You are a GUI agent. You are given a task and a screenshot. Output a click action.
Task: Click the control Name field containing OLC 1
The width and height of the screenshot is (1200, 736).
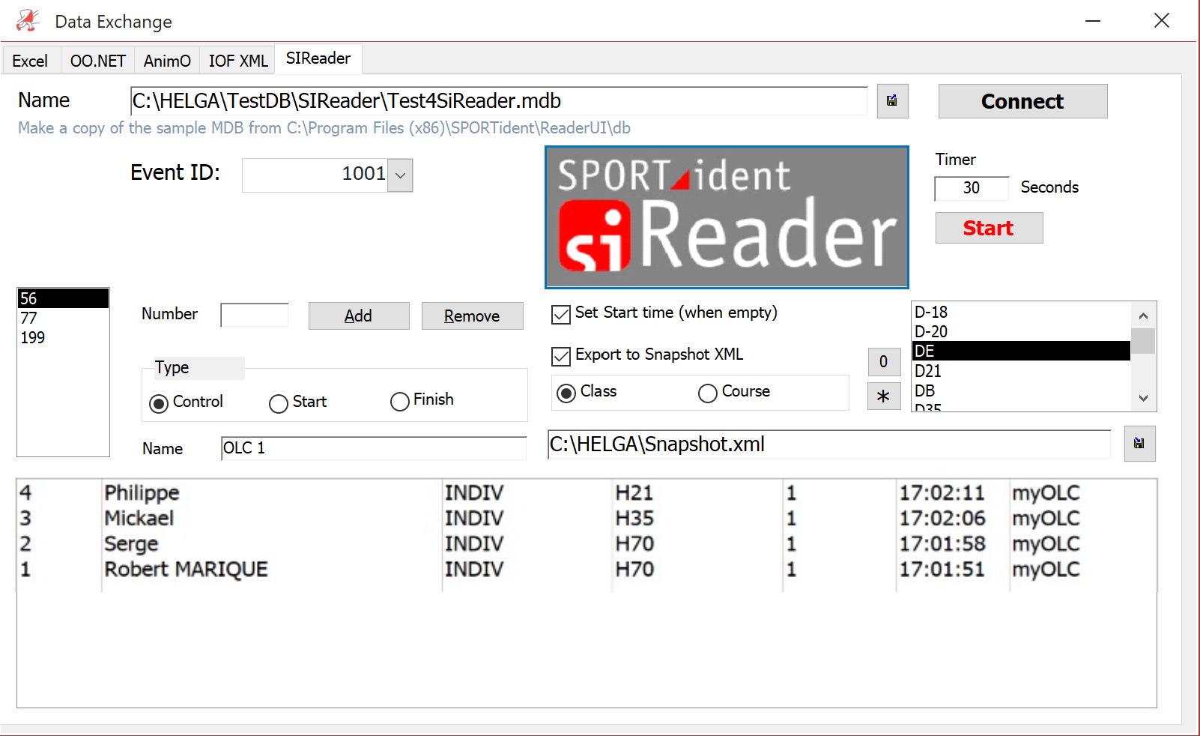[374, 448]
